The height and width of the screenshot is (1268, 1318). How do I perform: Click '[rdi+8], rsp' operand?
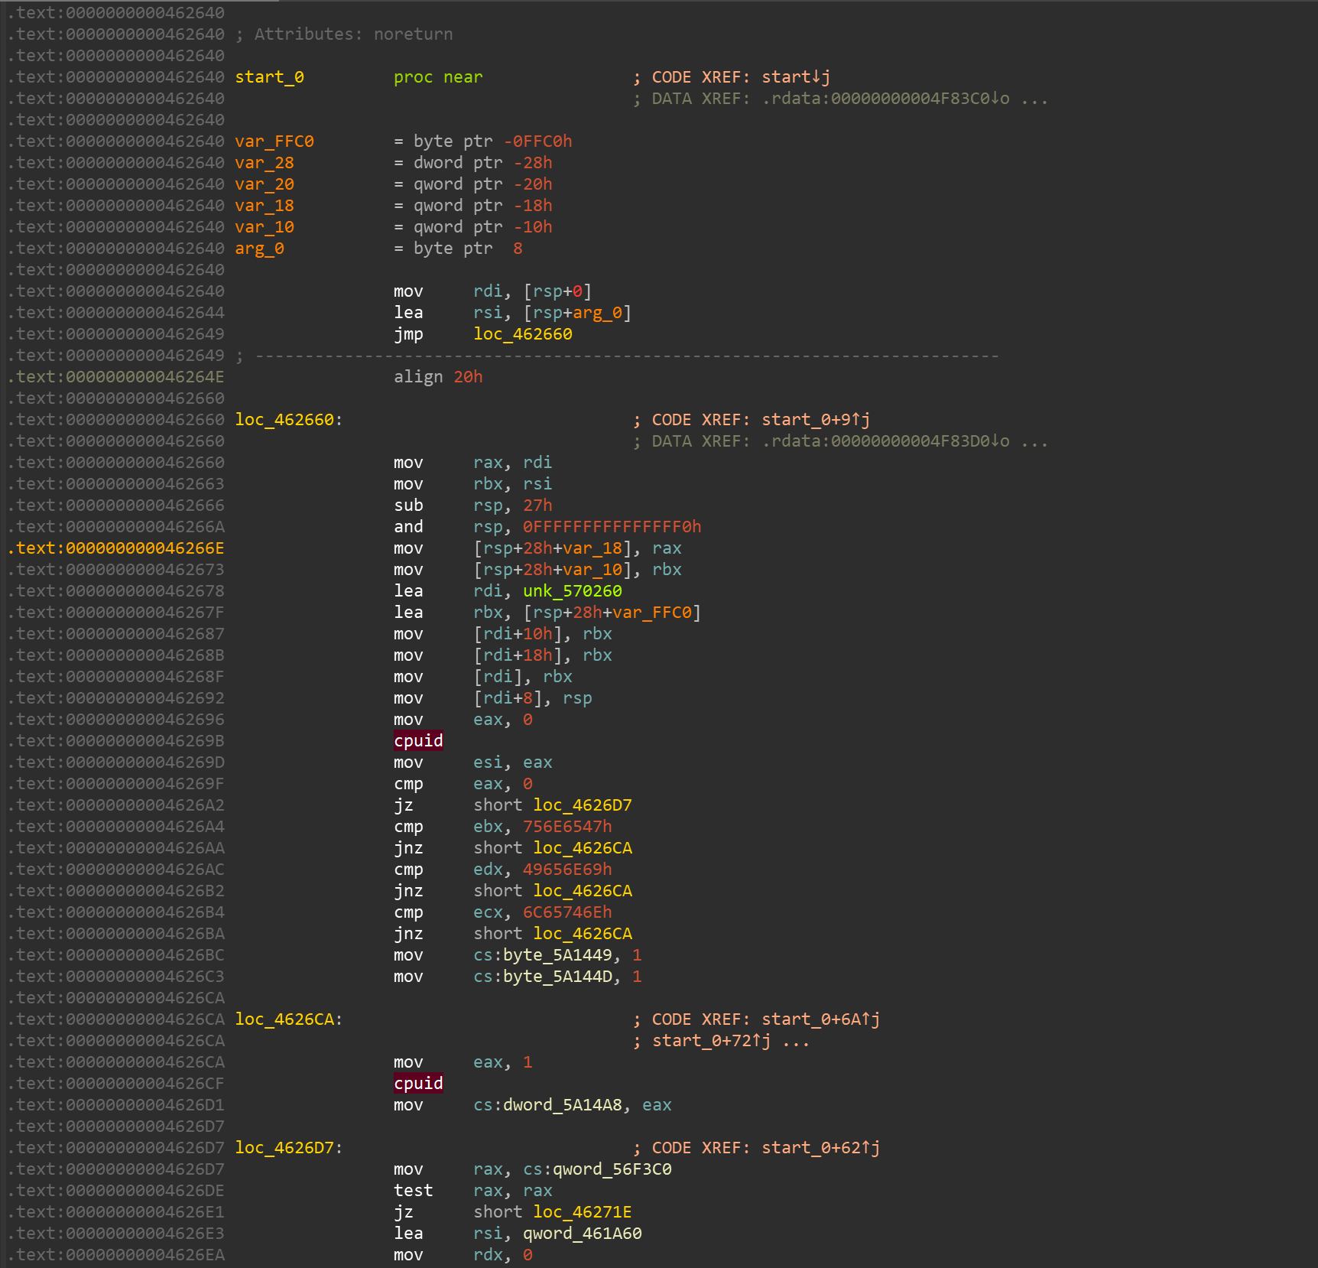533,698
